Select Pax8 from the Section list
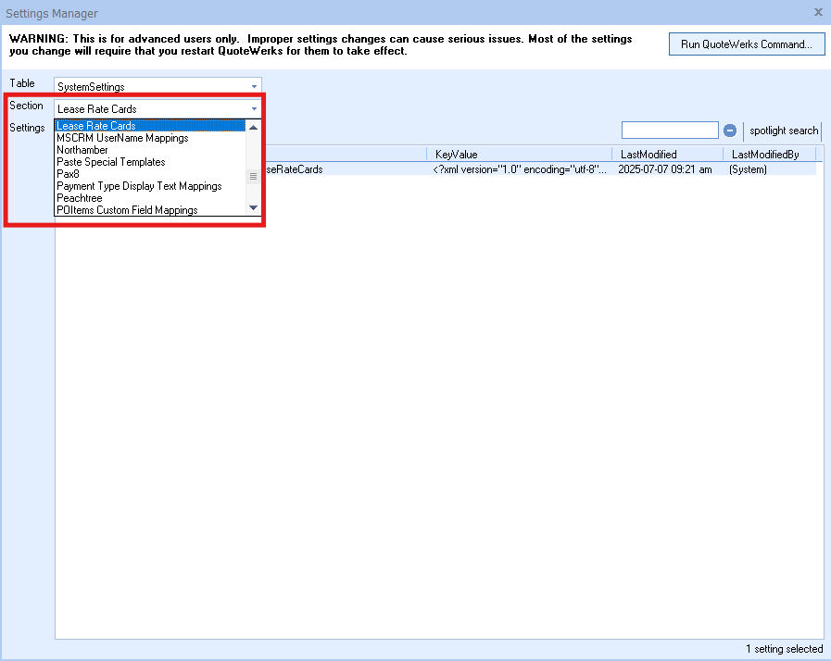Viewport: 831px width, 661px height. tap(68, 174)
